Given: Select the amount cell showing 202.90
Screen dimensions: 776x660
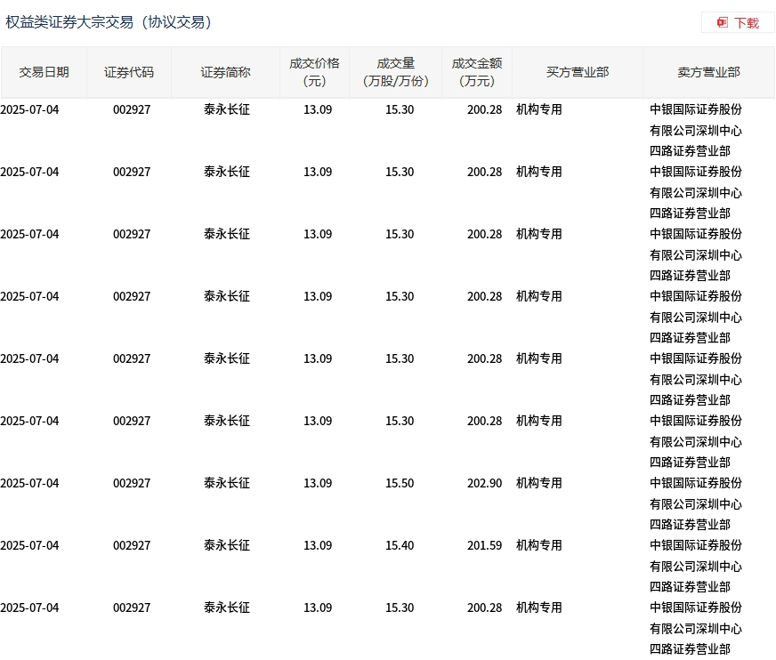Looking at the screenshot, I should 484,483.
